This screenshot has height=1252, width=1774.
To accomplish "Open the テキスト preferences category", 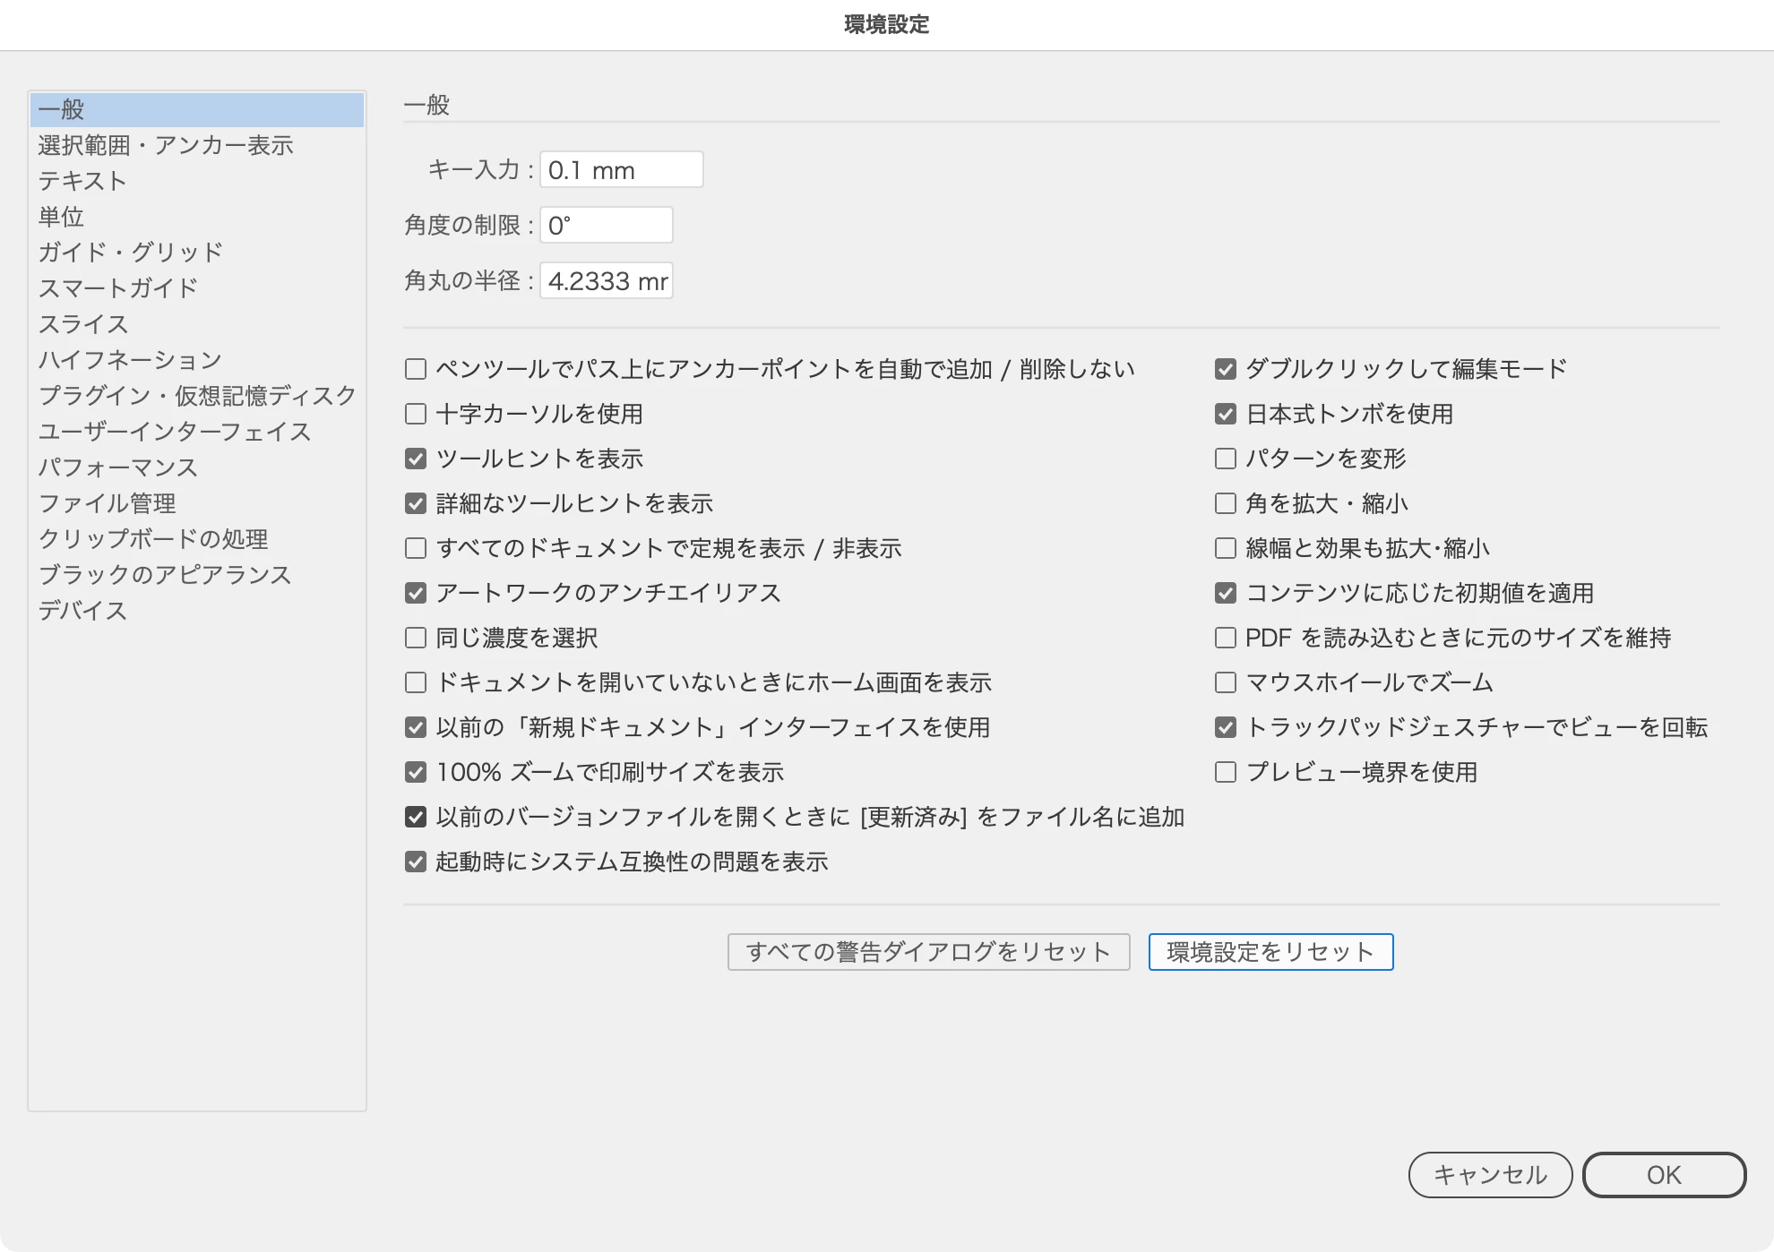I will coord(82,181).
